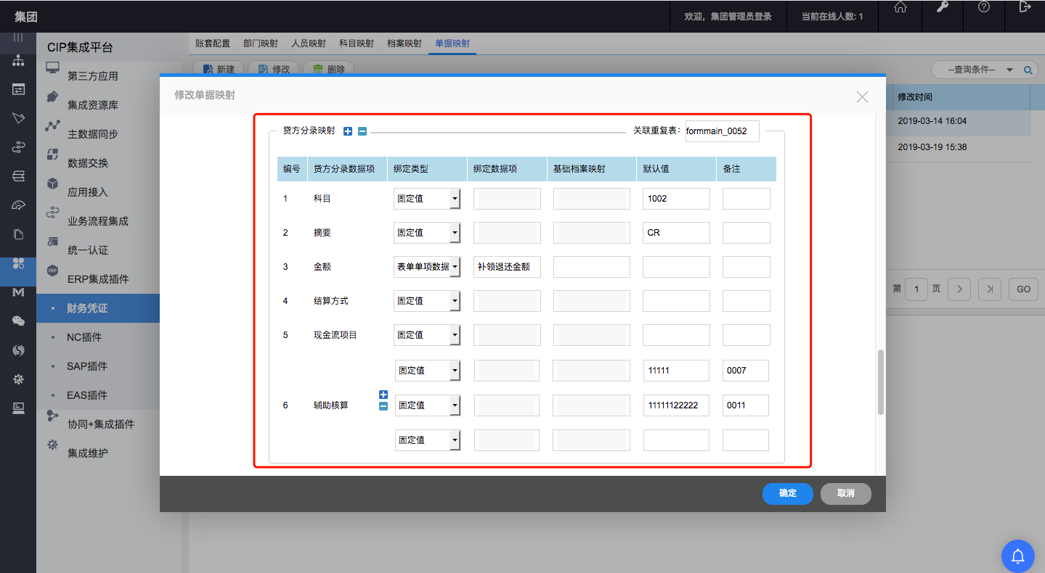
Task: Remove a row with 辅助核算 minus icon
Action: point(383,406)
